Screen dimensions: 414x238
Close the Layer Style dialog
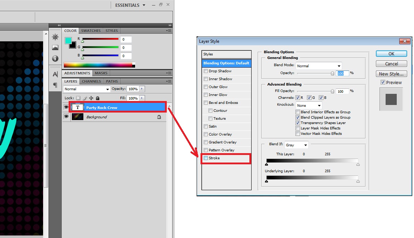(405, 41)
